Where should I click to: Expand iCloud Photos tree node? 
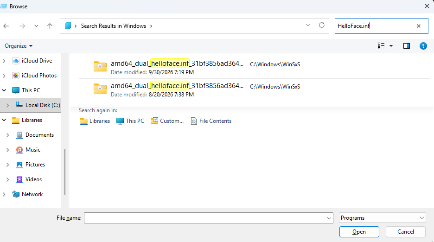(4, 76)
